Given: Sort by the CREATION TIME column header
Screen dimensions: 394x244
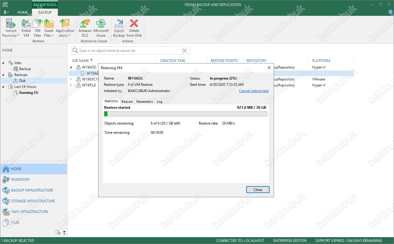Looking at the screenshot, I should (173, 60).
